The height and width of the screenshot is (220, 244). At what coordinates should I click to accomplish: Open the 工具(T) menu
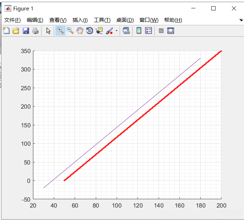102,20
